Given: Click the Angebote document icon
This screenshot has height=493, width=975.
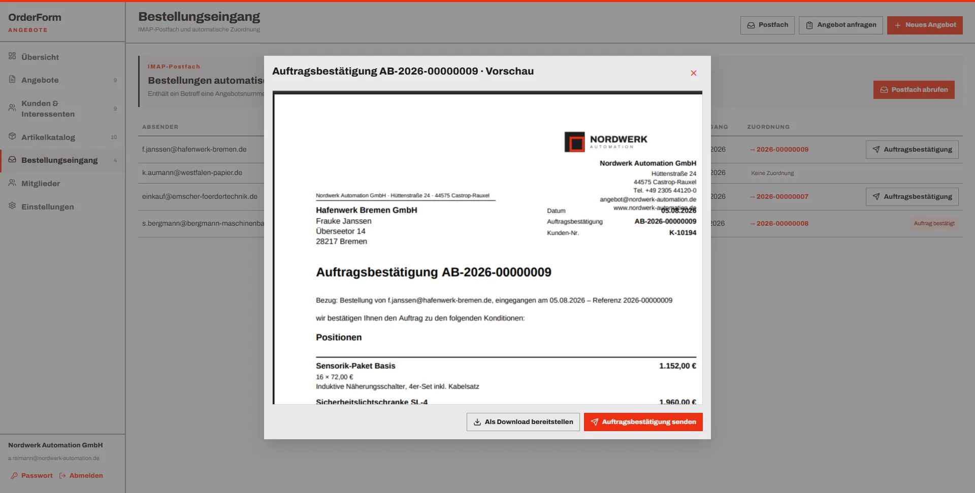Looking at the screenshot, I should point(12,80).
